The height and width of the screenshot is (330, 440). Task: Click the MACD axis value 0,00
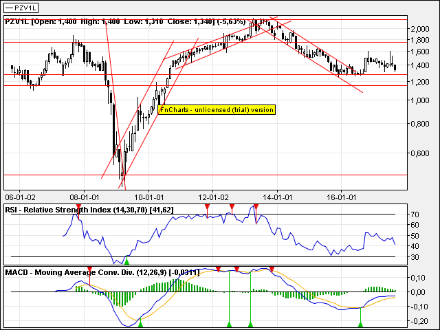click(x=418, y=292)
